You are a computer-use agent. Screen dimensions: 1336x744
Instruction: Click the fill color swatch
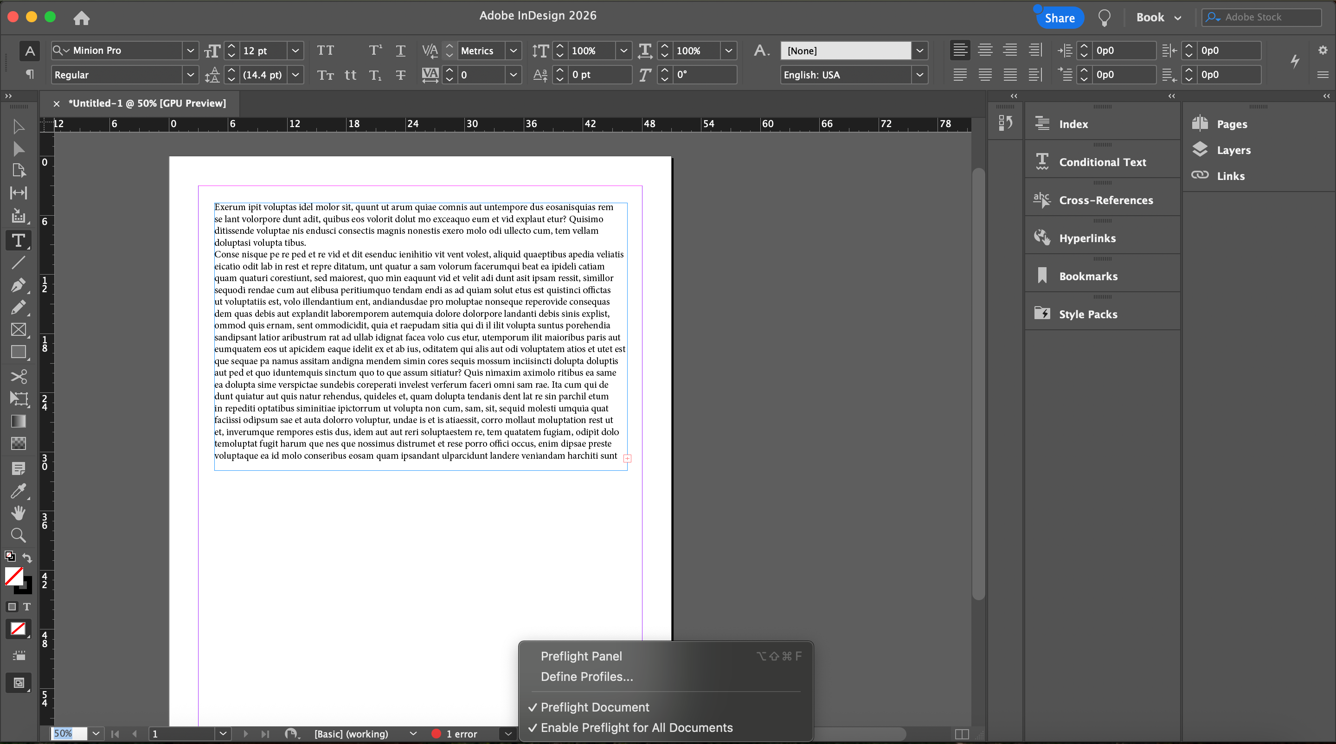click(x=14, y=576)
